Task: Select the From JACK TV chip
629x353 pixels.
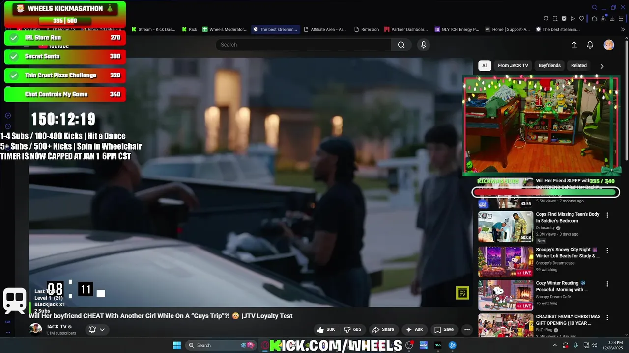Action: [x=513, y=65]
